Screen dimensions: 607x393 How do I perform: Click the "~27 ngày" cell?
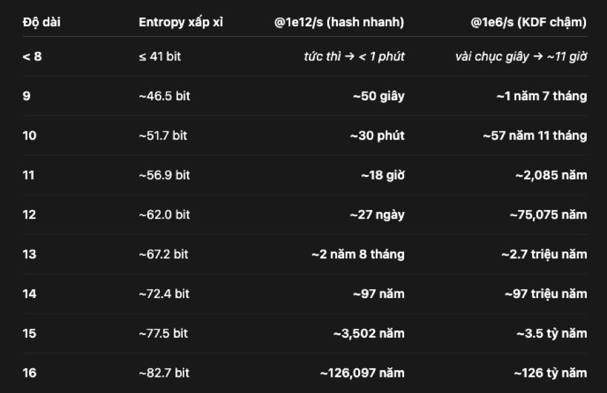(x=377, y=215)
